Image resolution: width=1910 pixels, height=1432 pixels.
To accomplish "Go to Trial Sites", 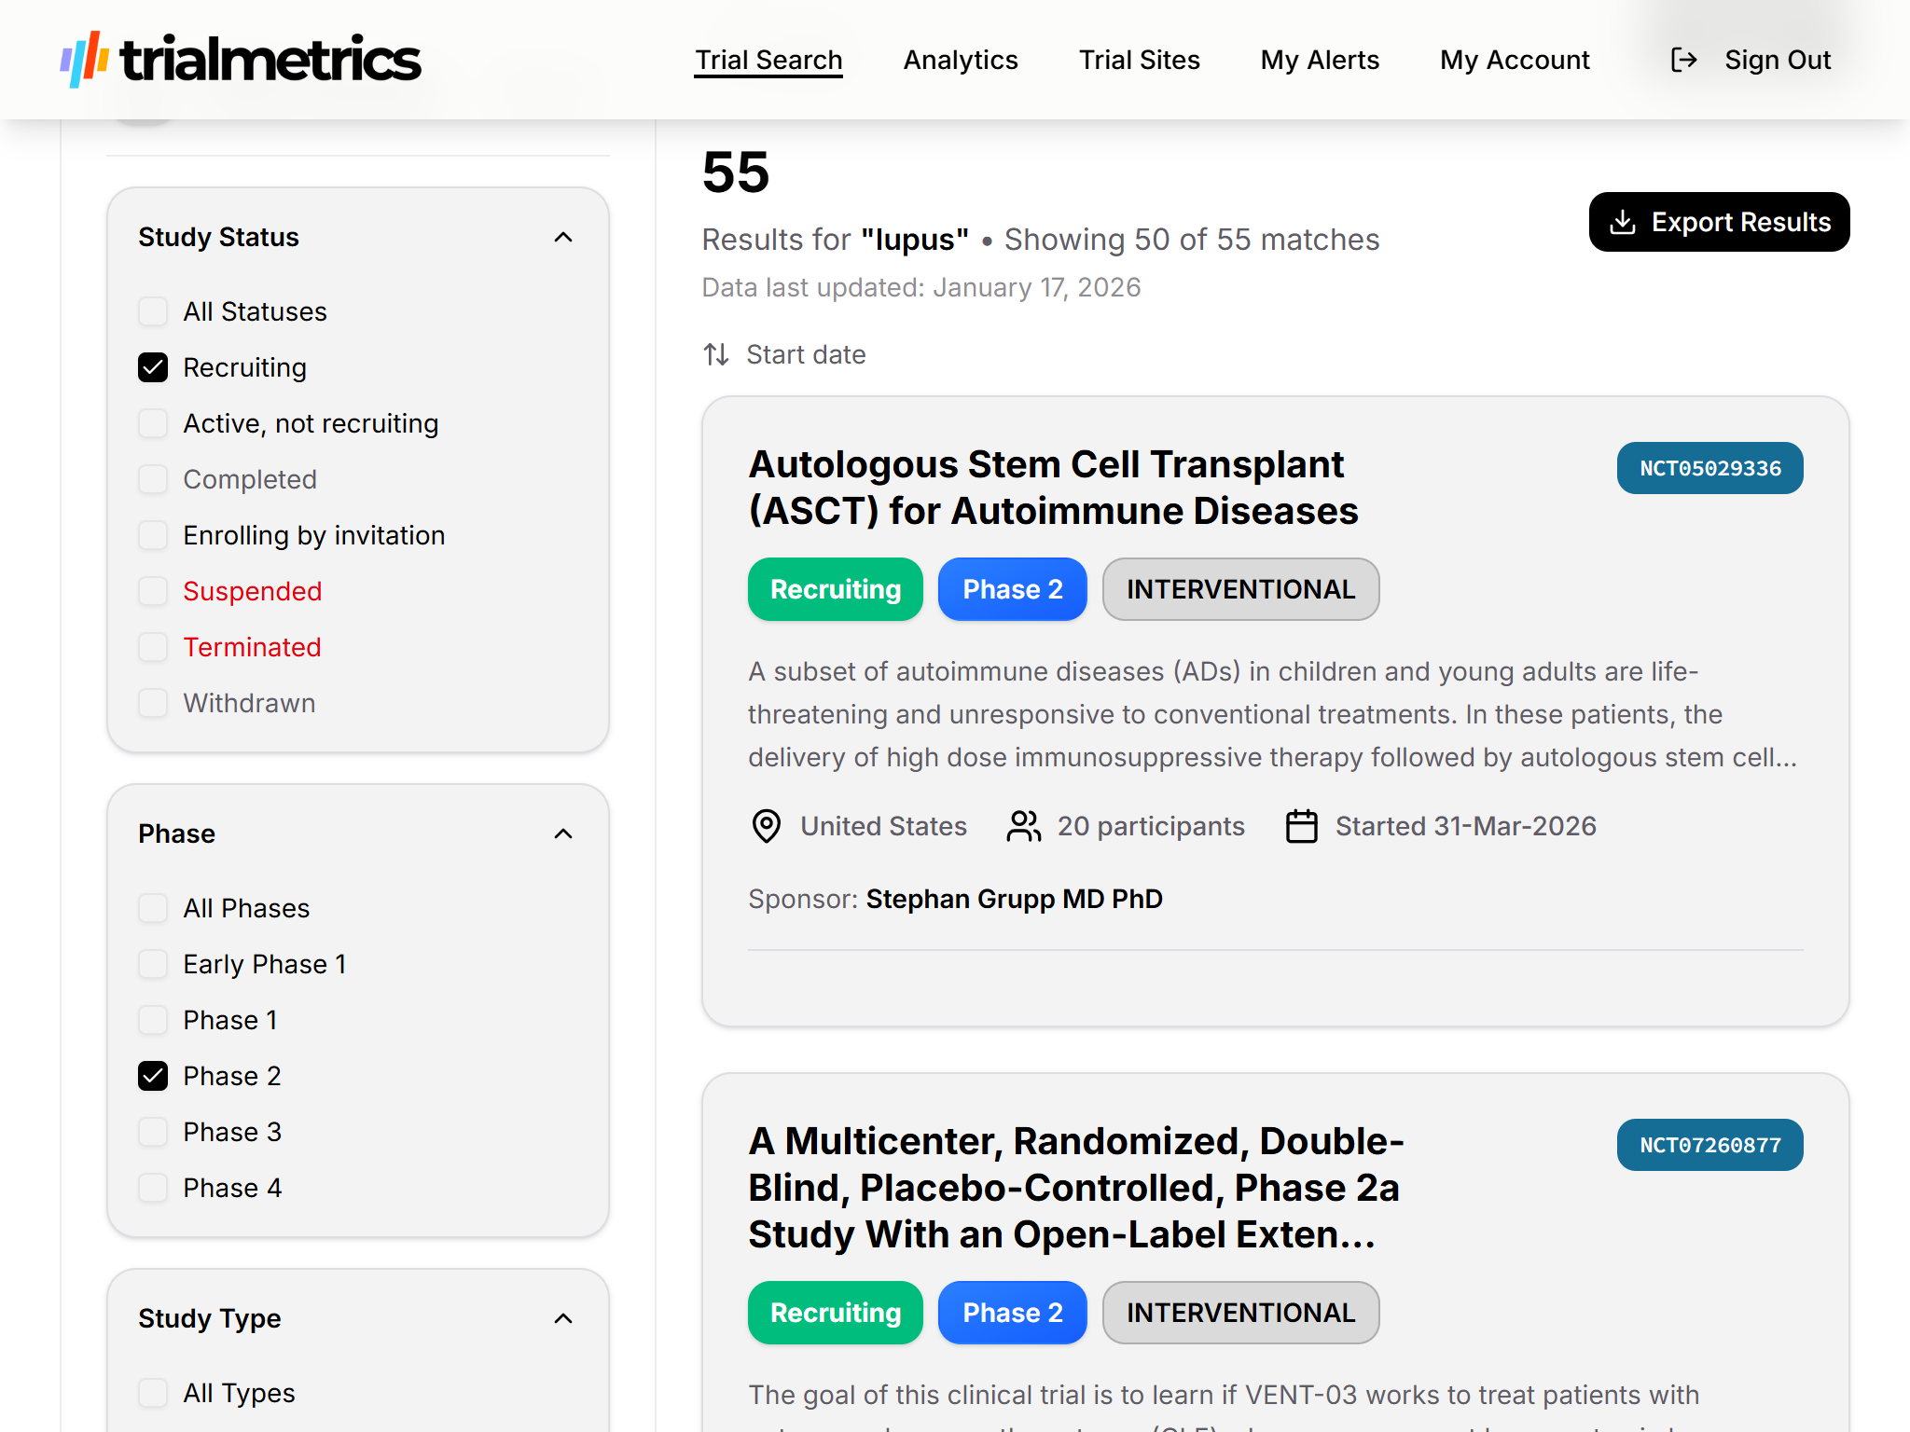I will click(1139, 60).
